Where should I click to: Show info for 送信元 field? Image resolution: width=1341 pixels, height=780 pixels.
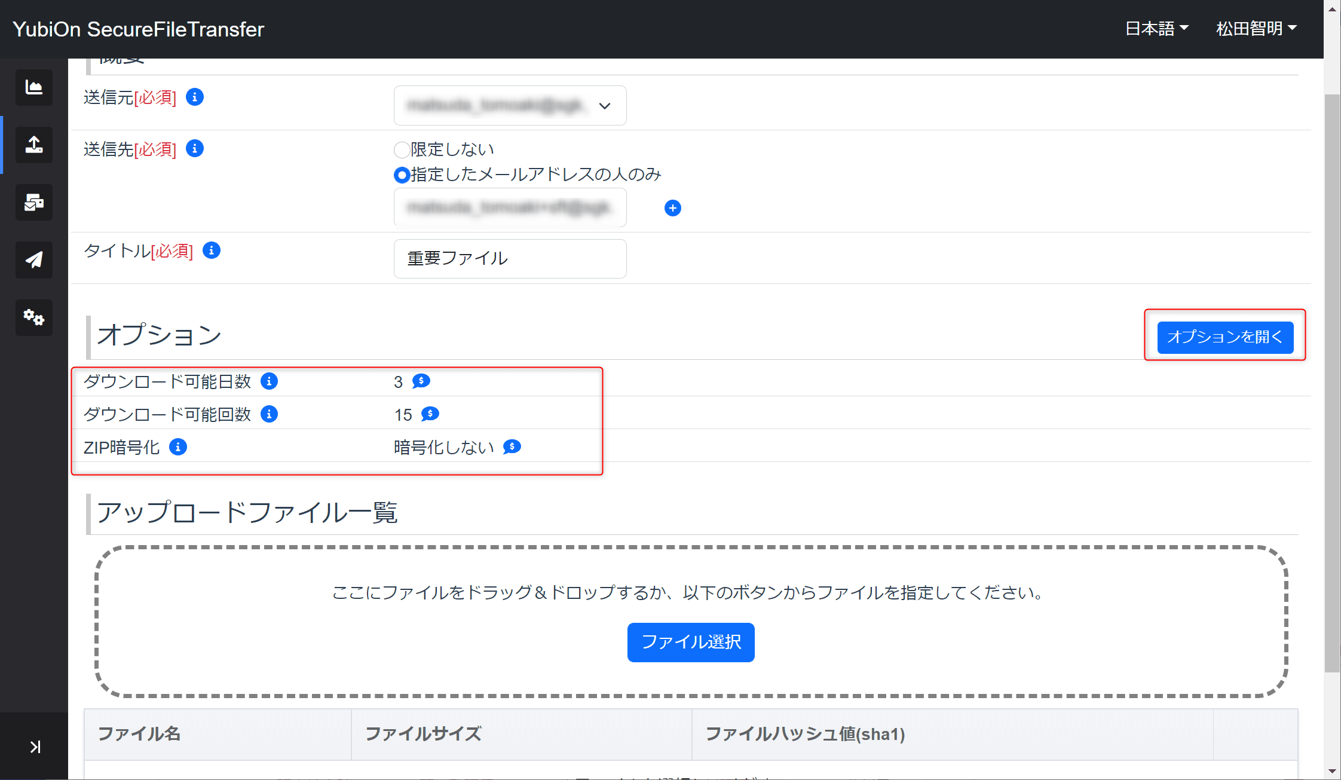[195, 97]
